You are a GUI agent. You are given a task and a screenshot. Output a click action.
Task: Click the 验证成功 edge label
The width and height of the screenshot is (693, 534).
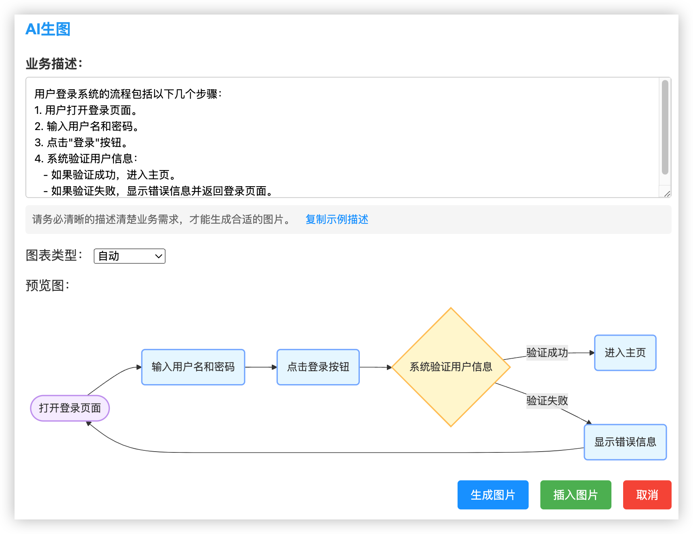coord(547,353)
